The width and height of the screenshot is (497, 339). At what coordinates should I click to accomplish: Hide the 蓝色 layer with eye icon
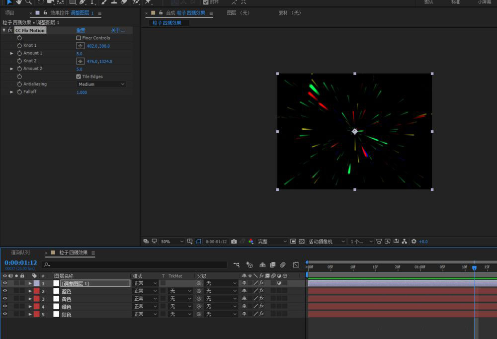point(5,291)
